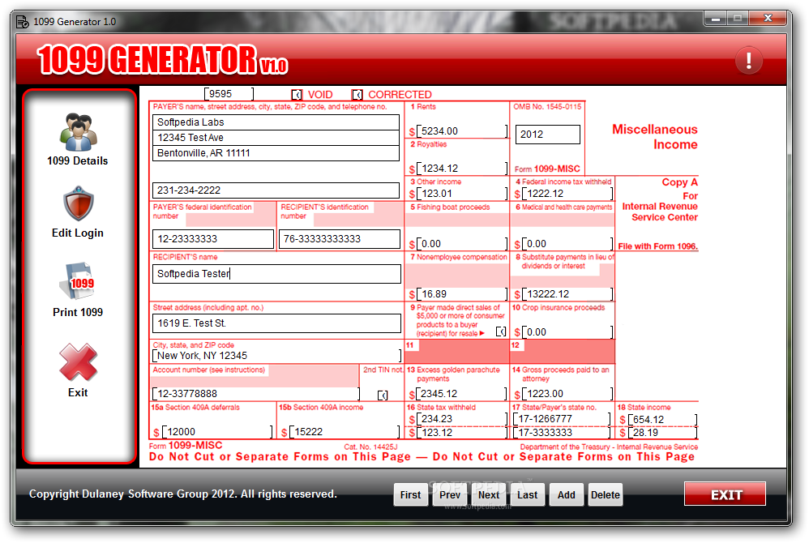
Task: Edit Section 409A deferrals 12000
Action: click(217, 432)
